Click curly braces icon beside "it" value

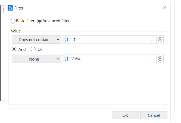[66, 39]
